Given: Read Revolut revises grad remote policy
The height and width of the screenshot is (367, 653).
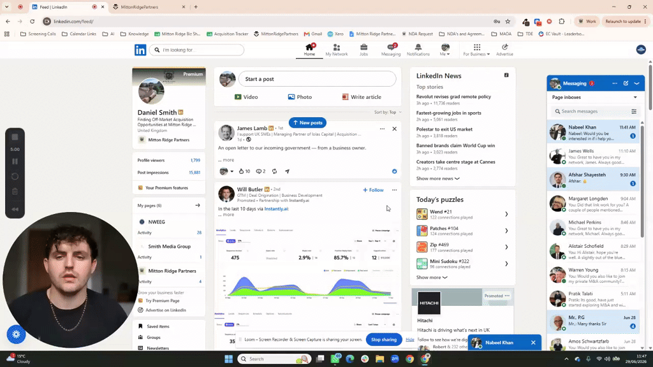Looking at the screenshot, I should pyautogui.click(x=453, y=97).
